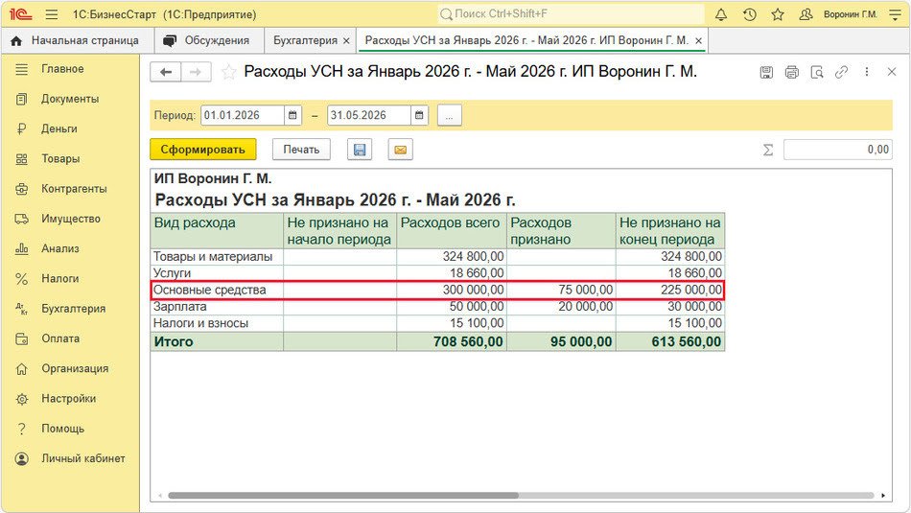Click the 75 000,00 recognized expenses cell
This screenshot has height=513, width=911.
pyautogui.click(x=561, y=290)
